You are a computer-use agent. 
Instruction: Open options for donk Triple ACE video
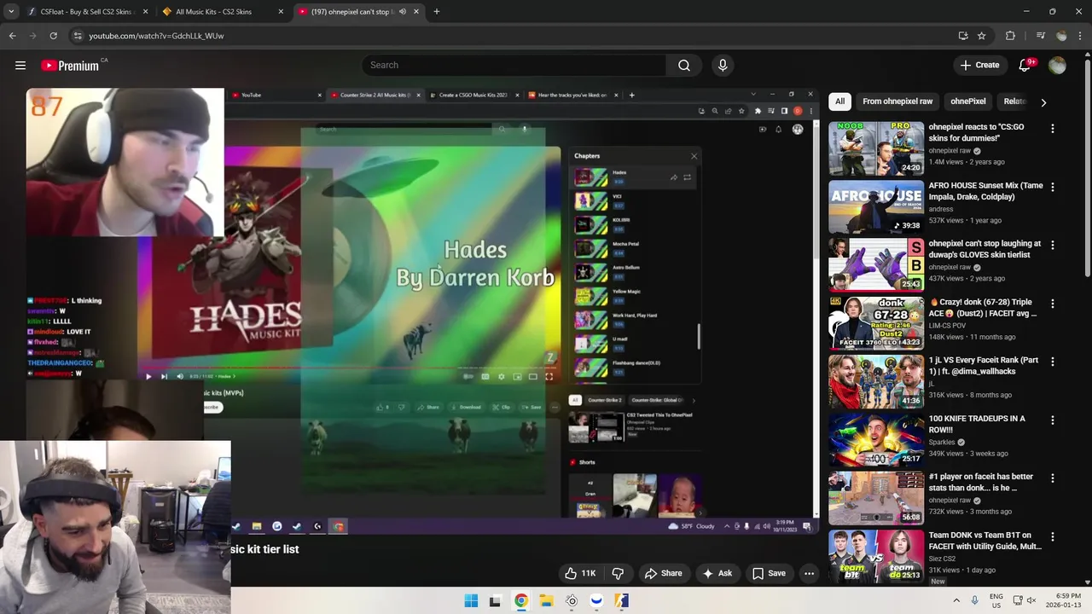tap(1052, 304)
